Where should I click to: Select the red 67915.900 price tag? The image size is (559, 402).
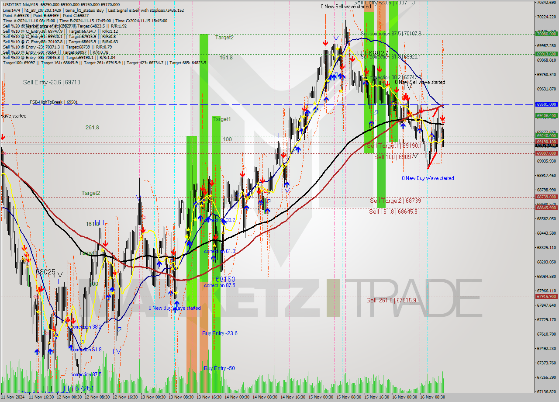click(x=546, y=297)
